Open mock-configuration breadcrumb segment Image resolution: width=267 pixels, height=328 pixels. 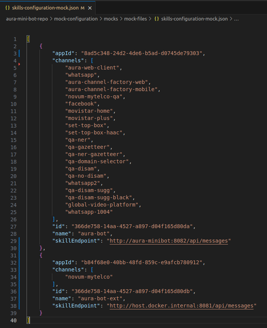pyautogui.click(x=76, y=19)
